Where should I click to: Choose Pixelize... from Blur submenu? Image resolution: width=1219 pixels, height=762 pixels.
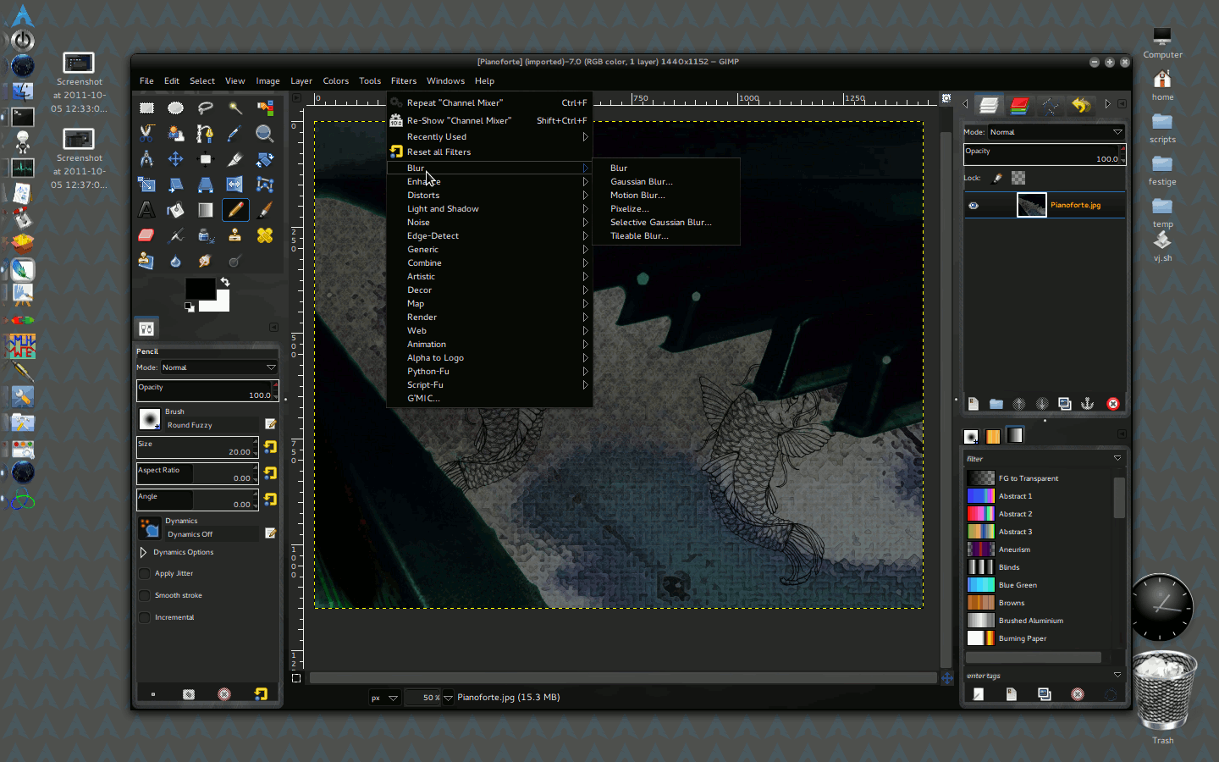[x=630, y=208]
